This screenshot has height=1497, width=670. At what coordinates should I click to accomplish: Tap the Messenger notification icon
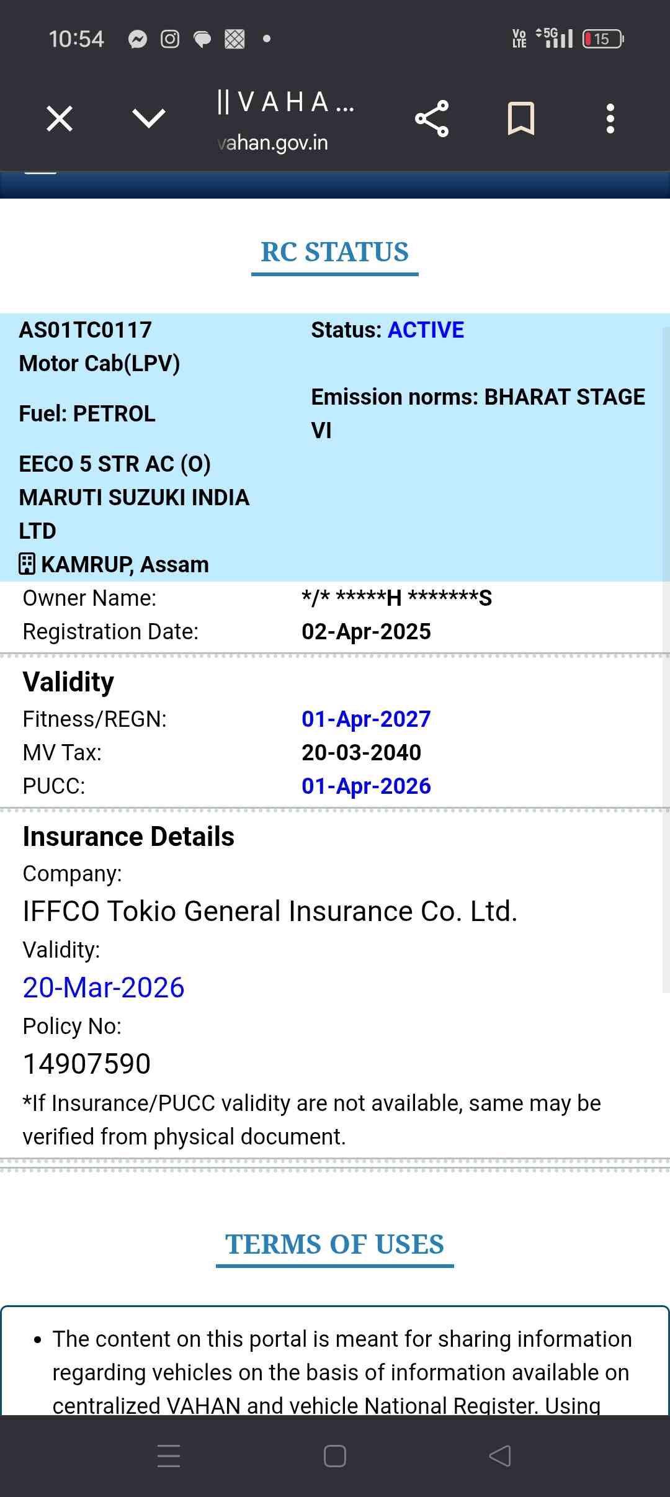coord(138,39)
